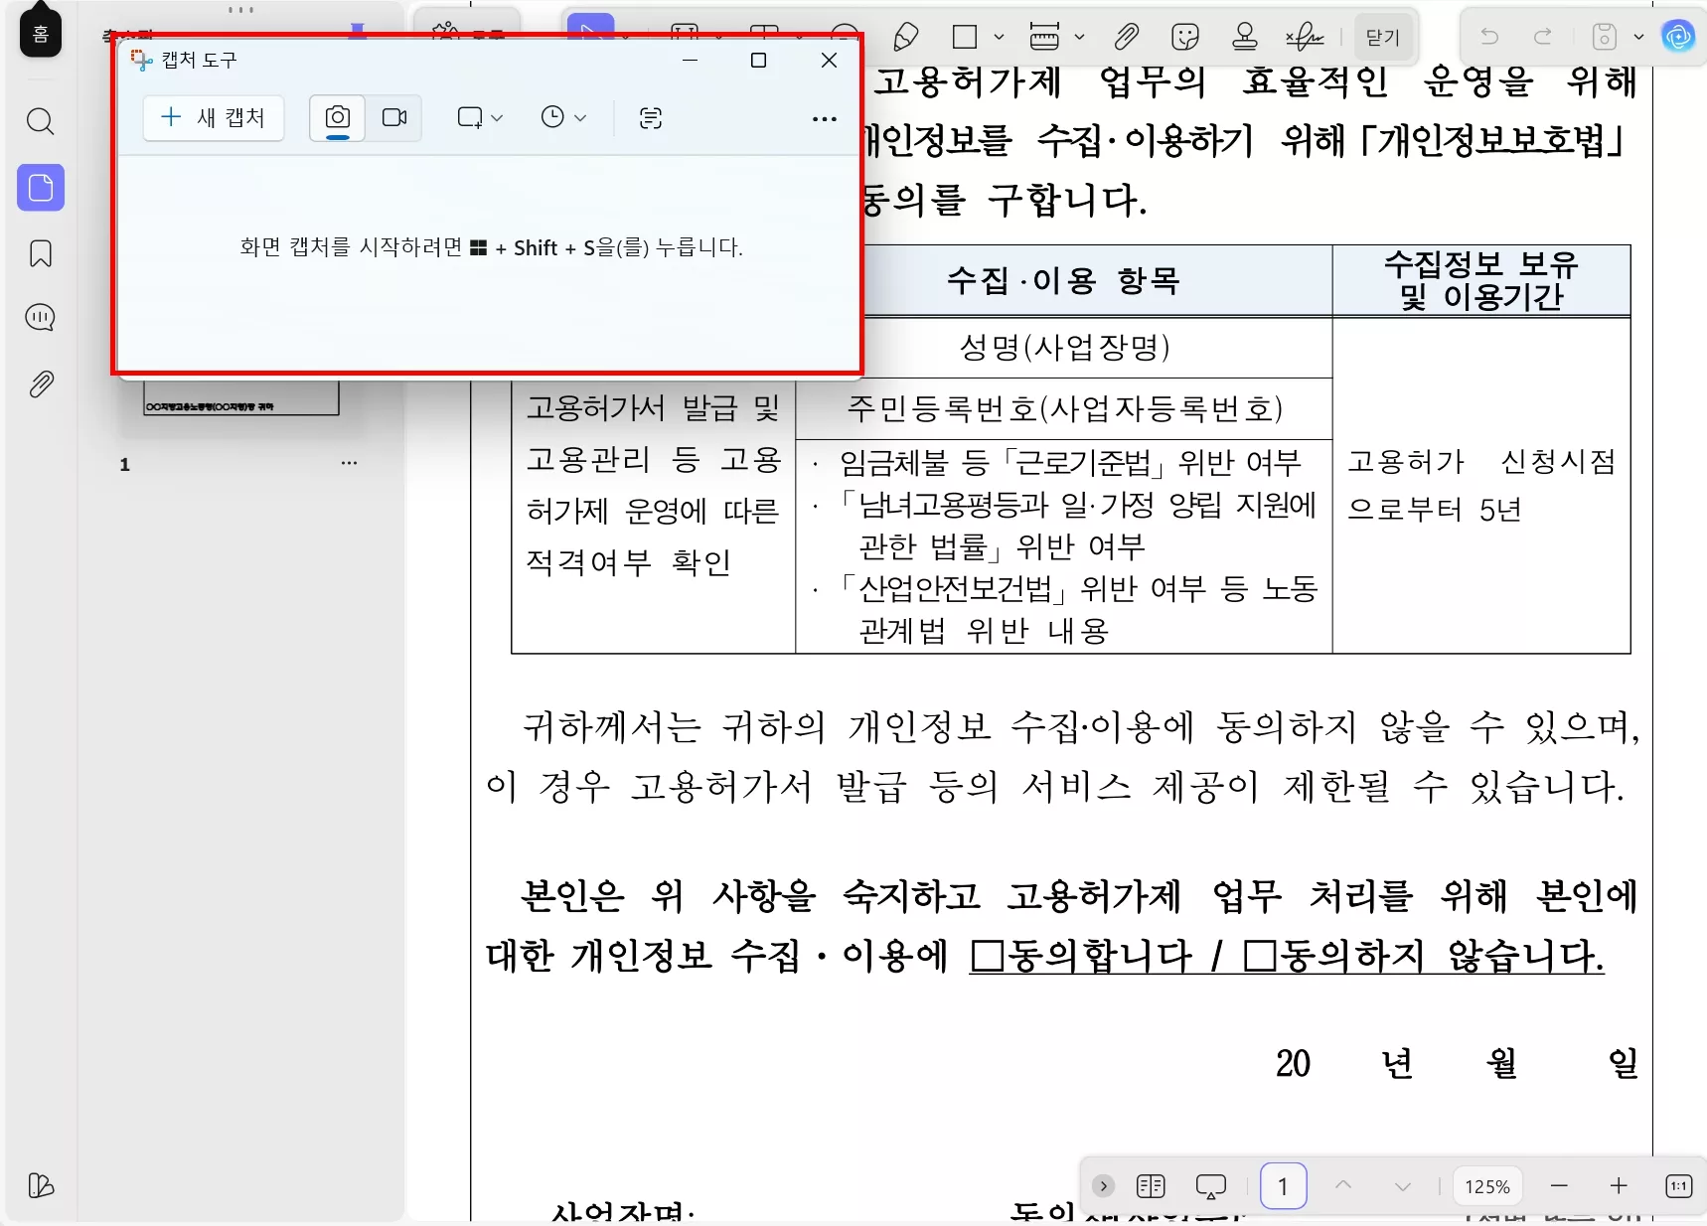The height and width of the screenshot is (1226, 1707).
Task: Click the paperclip attachment tool
Action: (1127, 37)
